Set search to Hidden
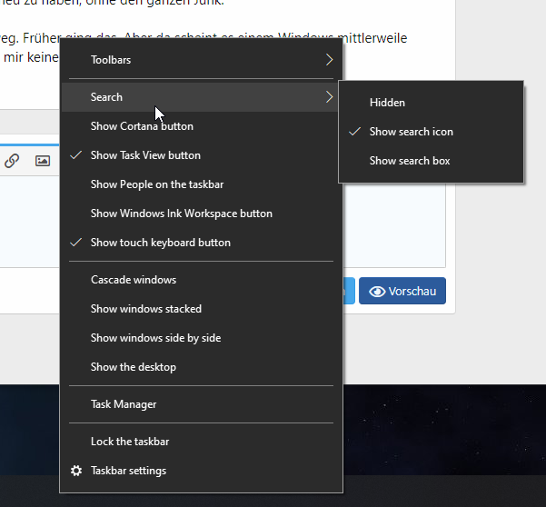 coord(432,103)
